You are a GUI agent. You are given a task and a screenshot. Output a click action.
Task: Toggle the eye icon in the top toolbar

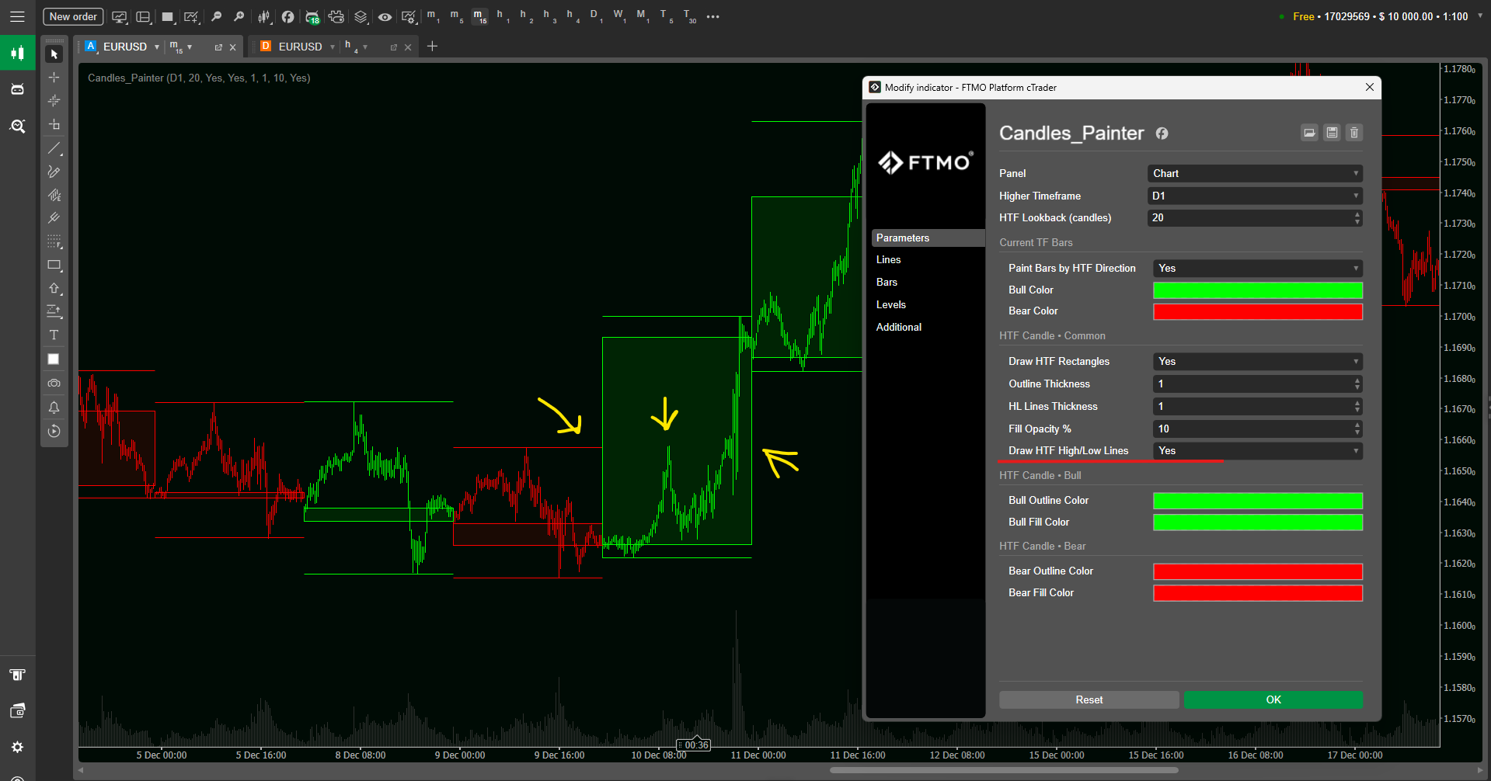(x=385, y=16)
